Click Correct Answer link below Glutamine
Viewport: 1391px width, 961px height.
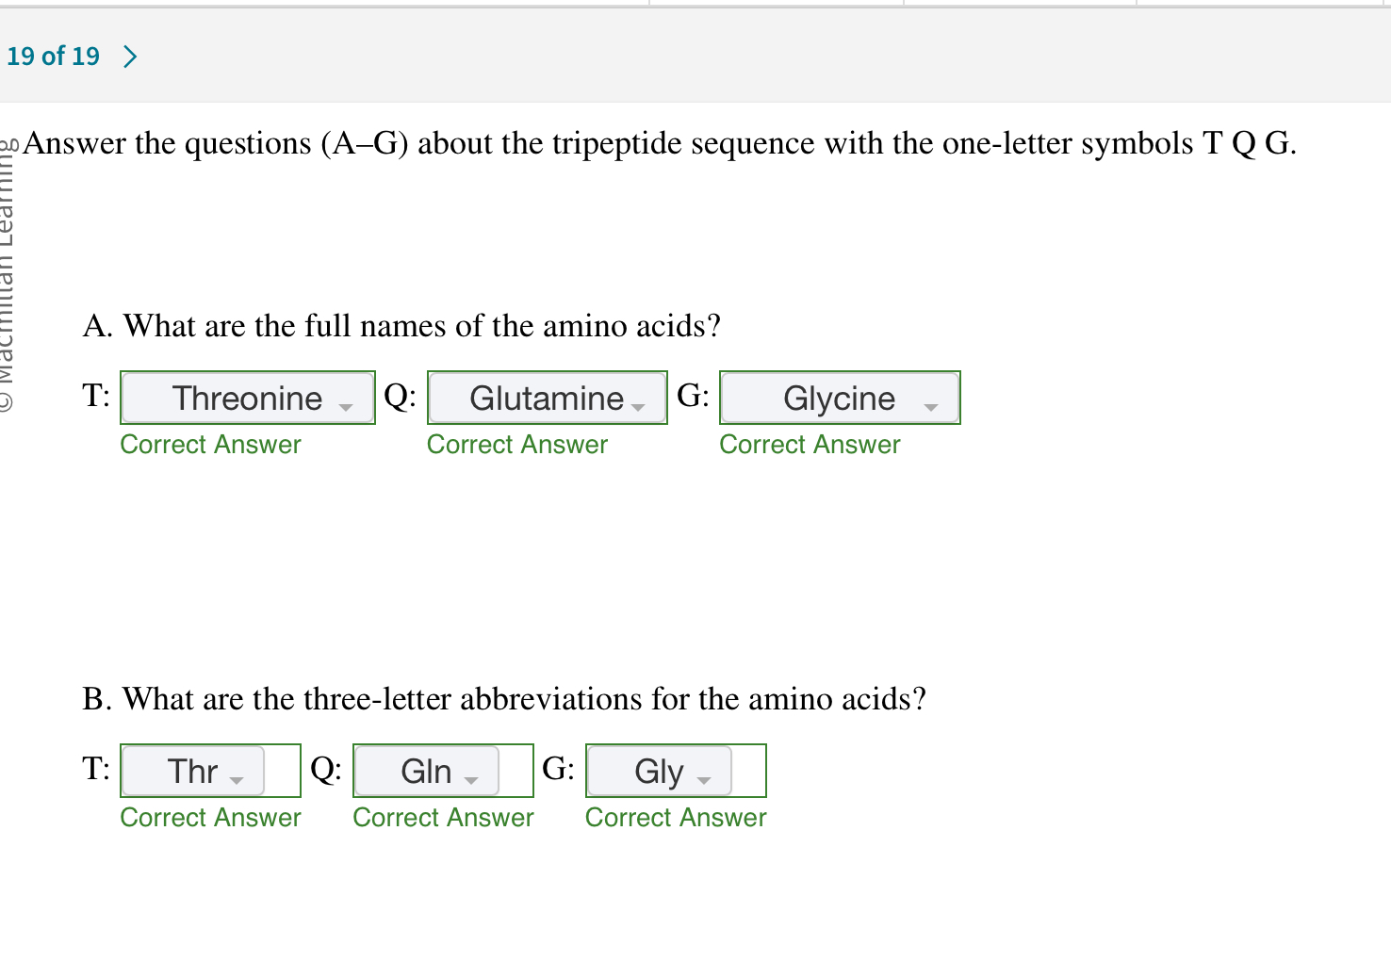(x=516, y=444)
